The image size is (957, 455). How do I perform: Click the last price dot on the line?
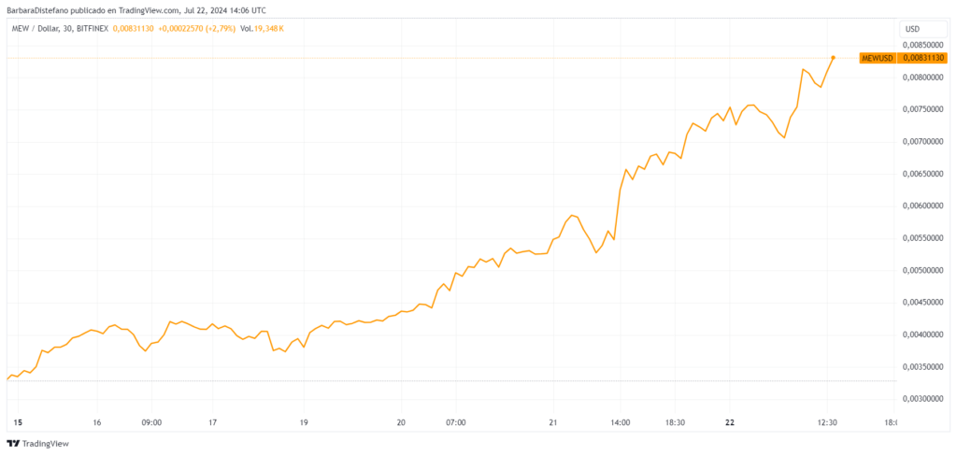[833, 57]
